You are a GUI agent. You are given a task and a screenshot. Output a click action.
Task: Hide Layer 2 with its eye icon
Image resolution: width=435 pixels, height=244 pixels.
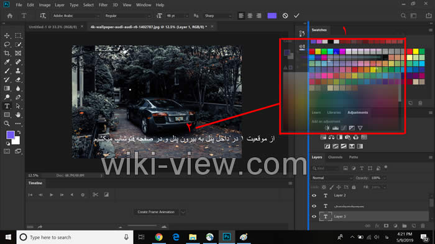(314, 195)
